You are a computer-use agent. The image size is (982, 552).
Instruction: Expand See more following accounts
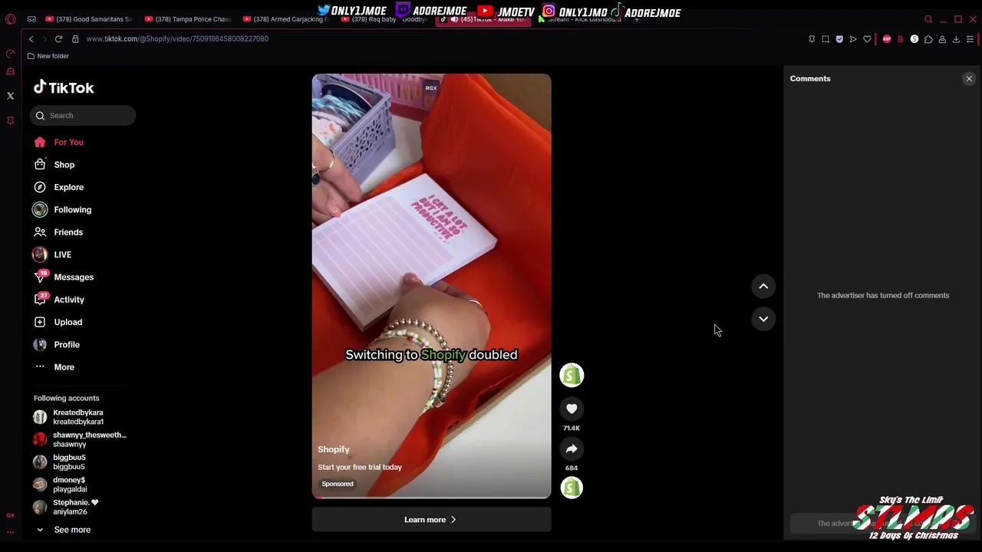coord(63,530)
